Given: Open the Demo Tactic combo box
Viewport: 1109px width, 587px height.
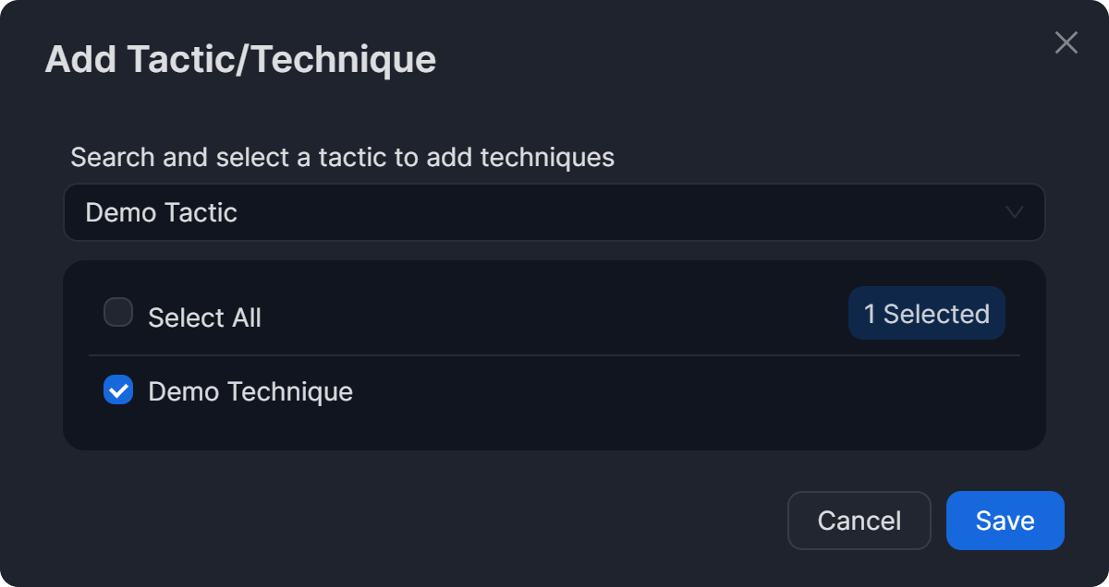Looking at the screenshot, I should [x=553, y=213].
